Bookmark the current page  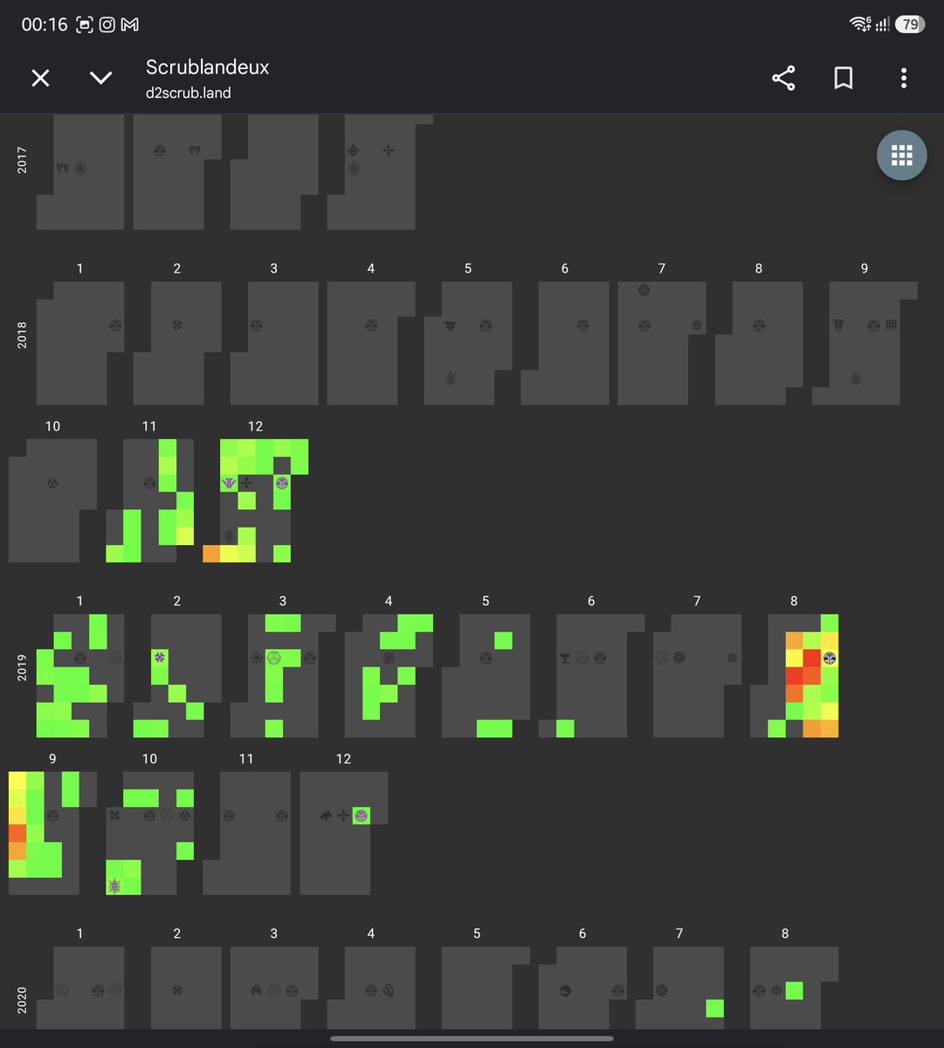(843, 79)
